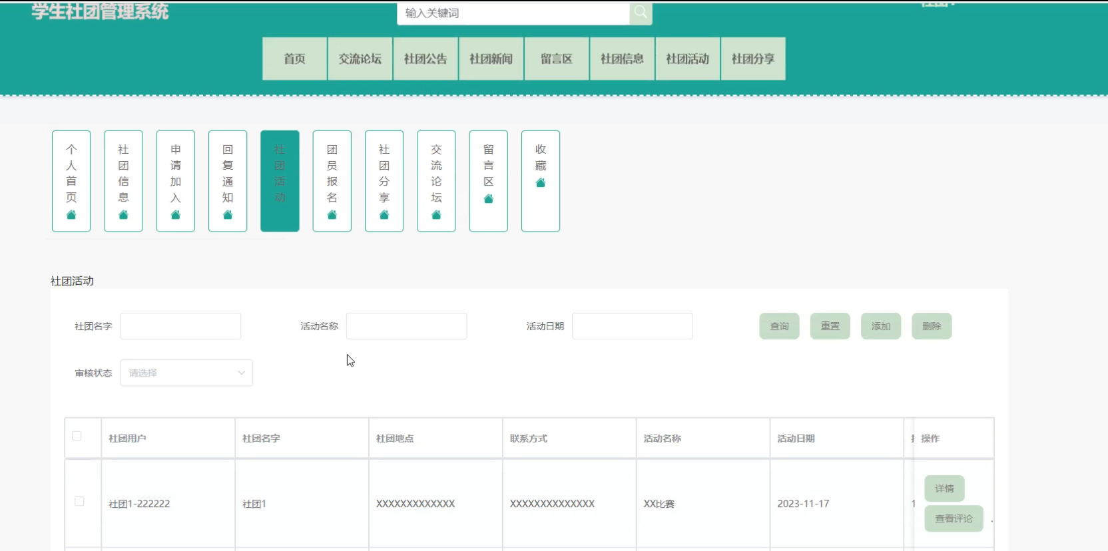This screenshot has width=1108, height=551.
Task: Focus the 活动名称 filter input
Action: tap(406, 326)
